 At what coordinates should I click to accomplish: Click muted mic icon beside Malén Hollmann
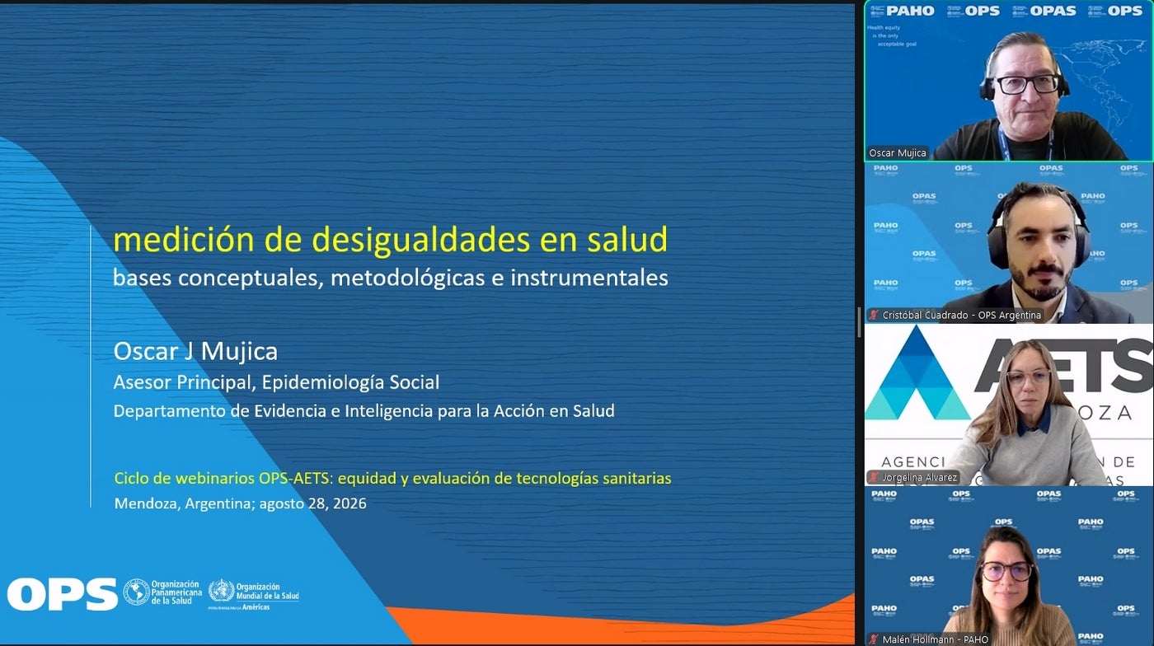(874, 639)
